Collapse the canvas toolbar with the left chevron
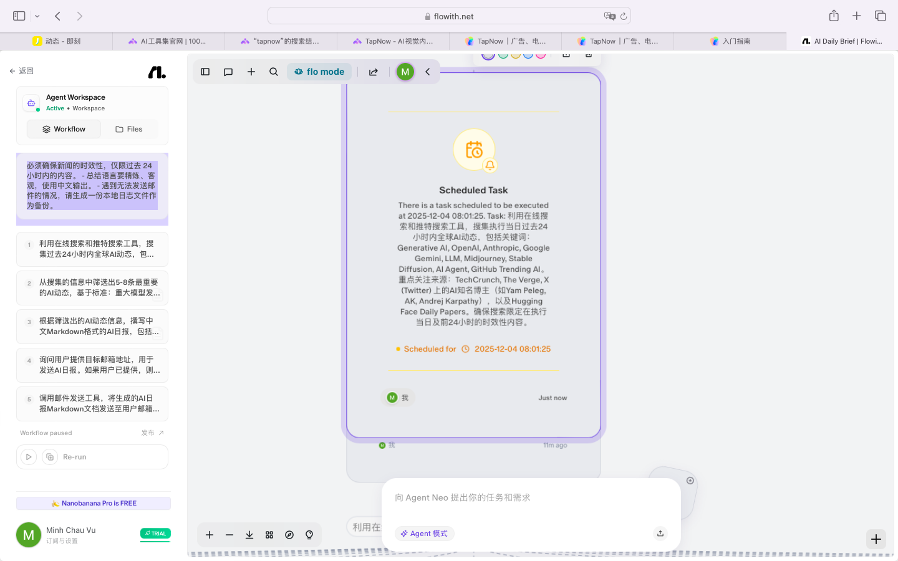 (428, 72)
